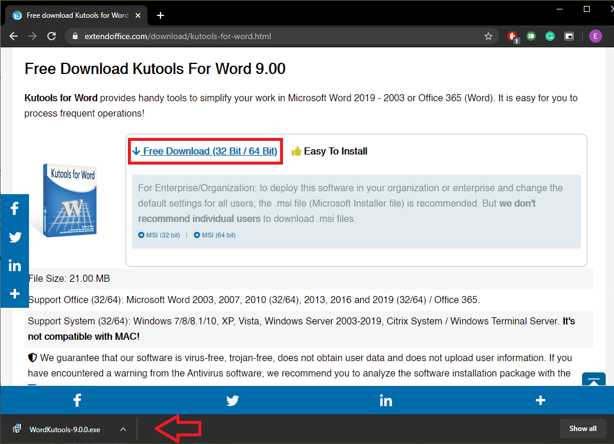Image resolution: width=614 pixels, height=444 pixels.
Task: Click plus icon in bottom share bar
Action: point(541,400)
